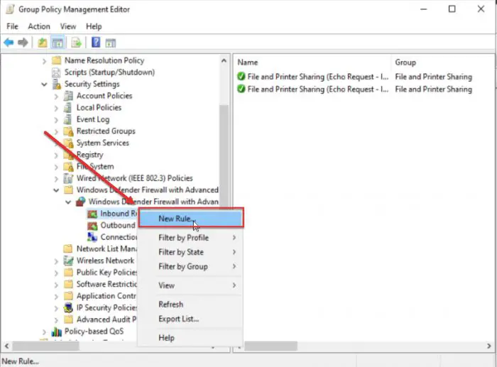Image resolution: width=497 pixels, height=367 pixels.
Task: Click the Back arrow toolbar icon
Action: pos(9,42)
